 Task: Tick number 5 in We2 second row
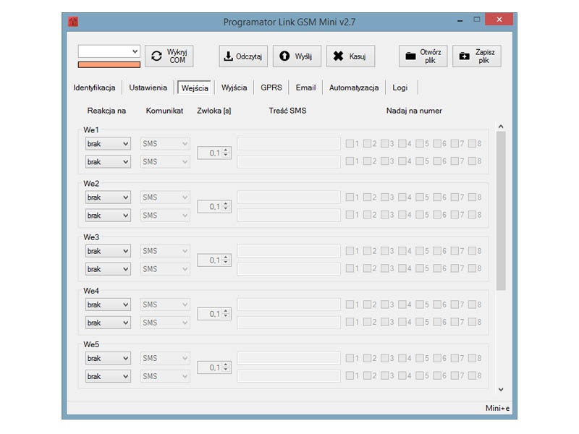pyautogui.click(x=420, y=214)
